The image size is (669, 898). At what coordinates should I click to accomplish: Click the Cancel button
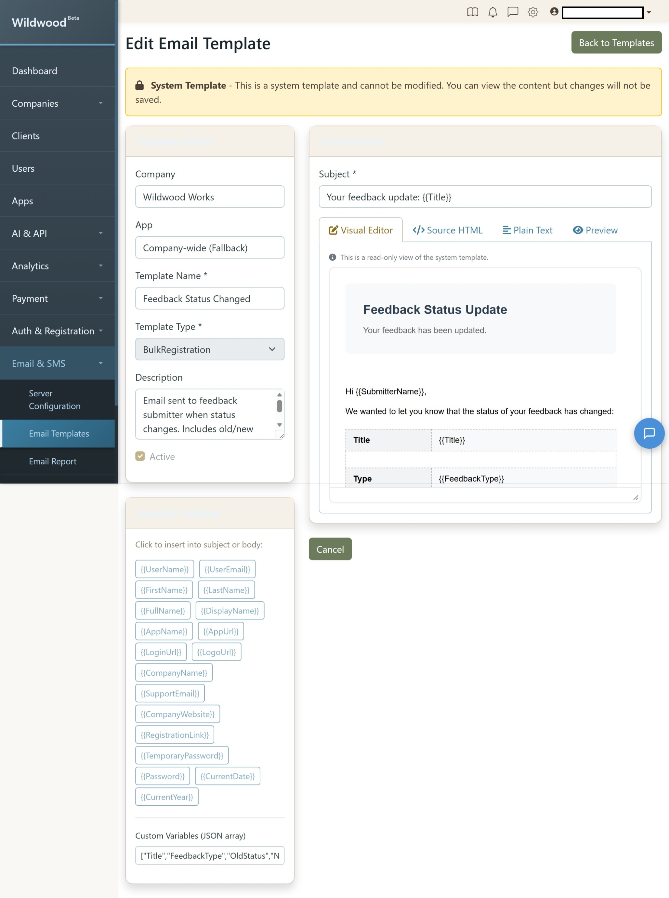pos(330,549)
